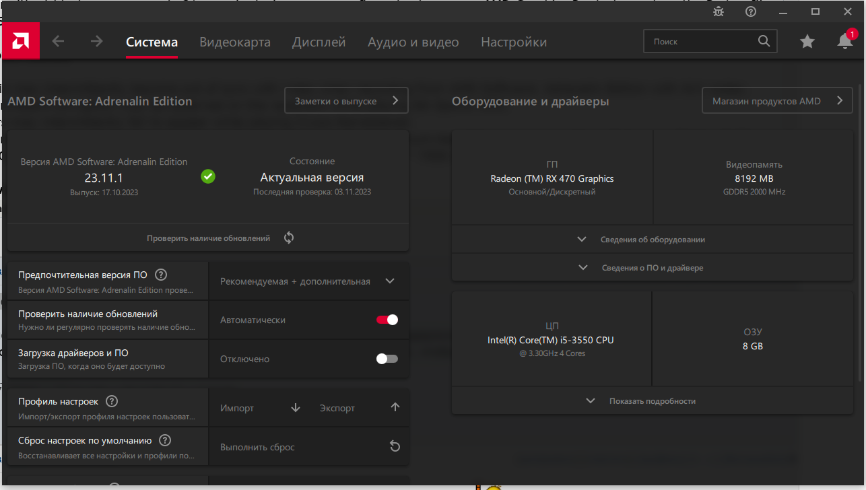Click Последняя проверка: 03.11.2023 text
866x490 pixels.
coord(312,192)
